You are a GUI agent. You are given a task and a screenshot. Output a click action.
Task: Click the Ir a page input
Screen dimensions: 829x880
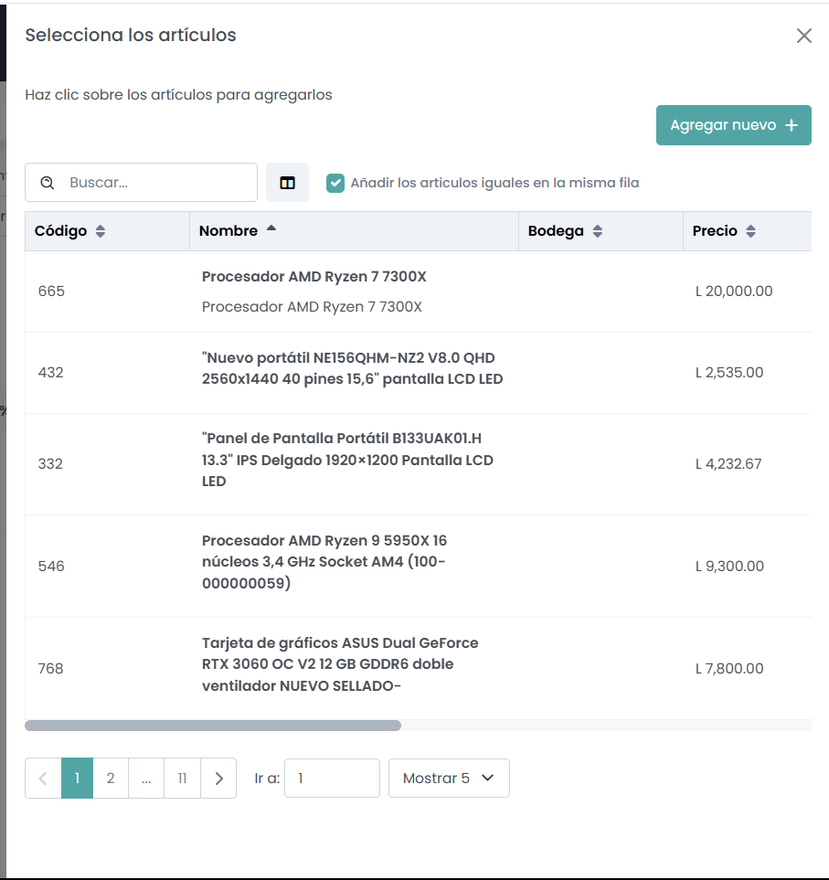[x=331, y=779]
